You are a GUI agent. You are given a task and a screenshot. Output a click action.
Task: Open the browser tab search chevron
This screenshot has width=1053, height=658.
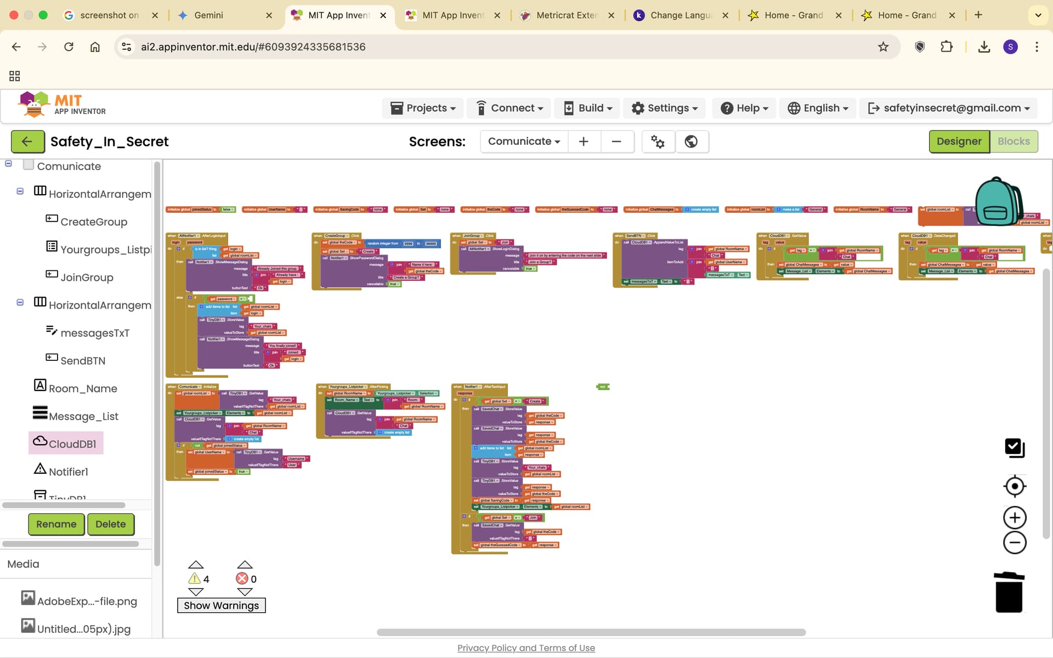tap(1038, 15)
